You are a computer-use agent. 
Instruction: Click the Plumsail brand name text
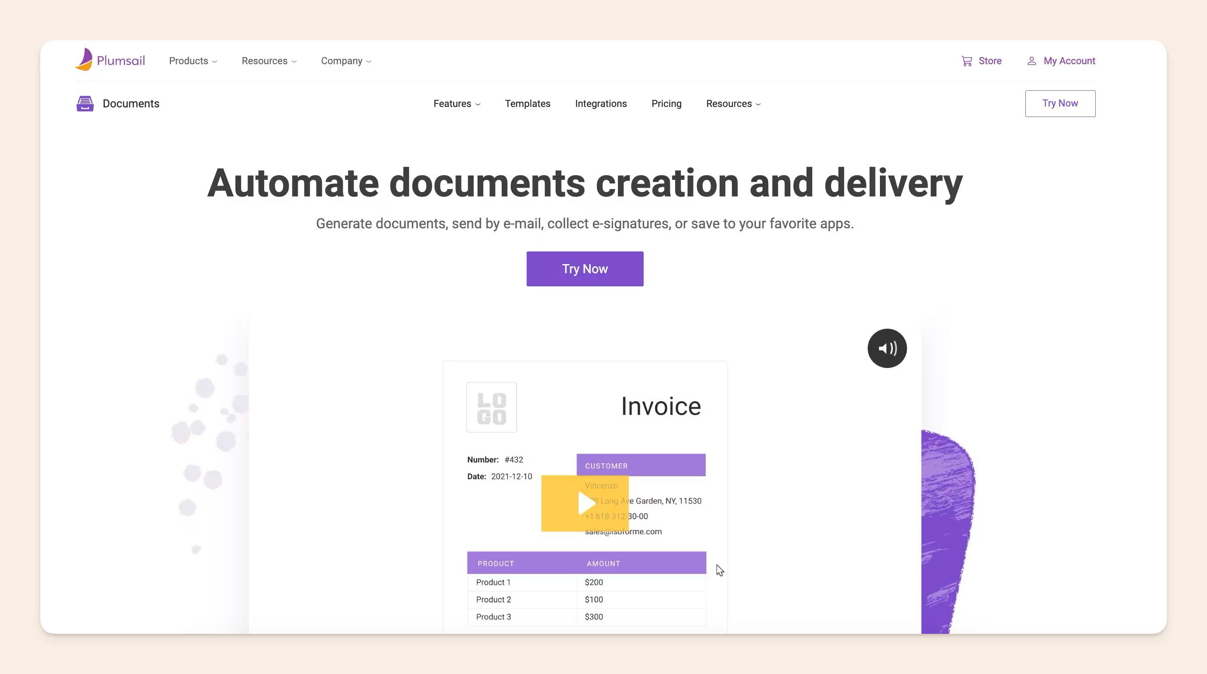(x=121, y=61)
